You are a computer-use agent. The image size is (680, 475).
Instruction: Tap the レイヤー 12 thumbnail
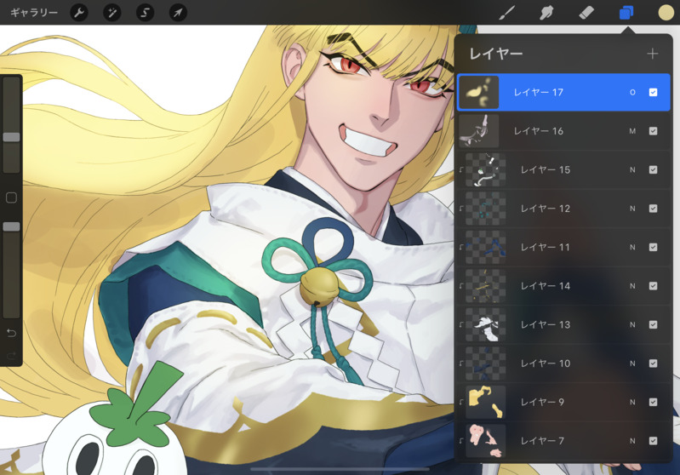click(x=486, y=209)
